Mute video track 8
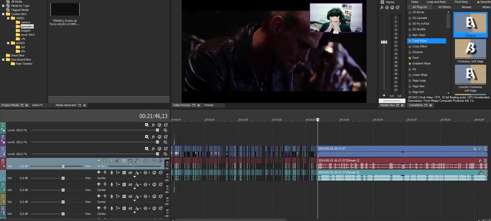491x221 pixels. (160, 125)
